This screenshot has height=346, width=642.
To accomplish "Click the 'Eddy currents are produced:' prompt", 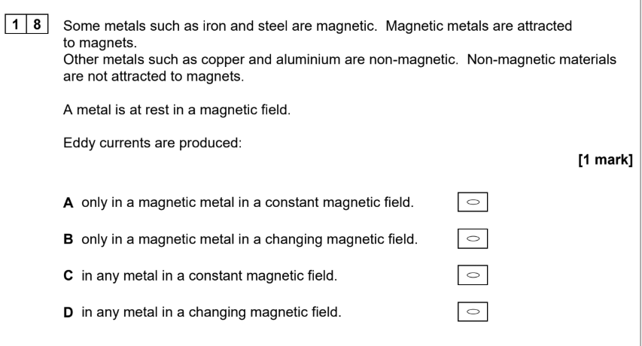I will click(152, 143).
